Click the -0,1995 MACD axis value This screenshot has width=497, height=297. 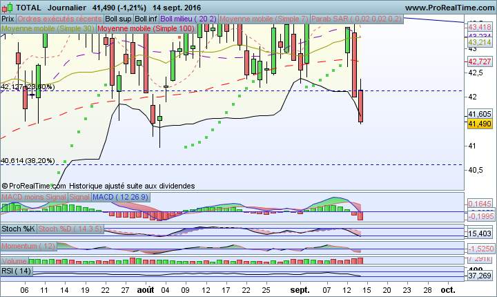481,216
